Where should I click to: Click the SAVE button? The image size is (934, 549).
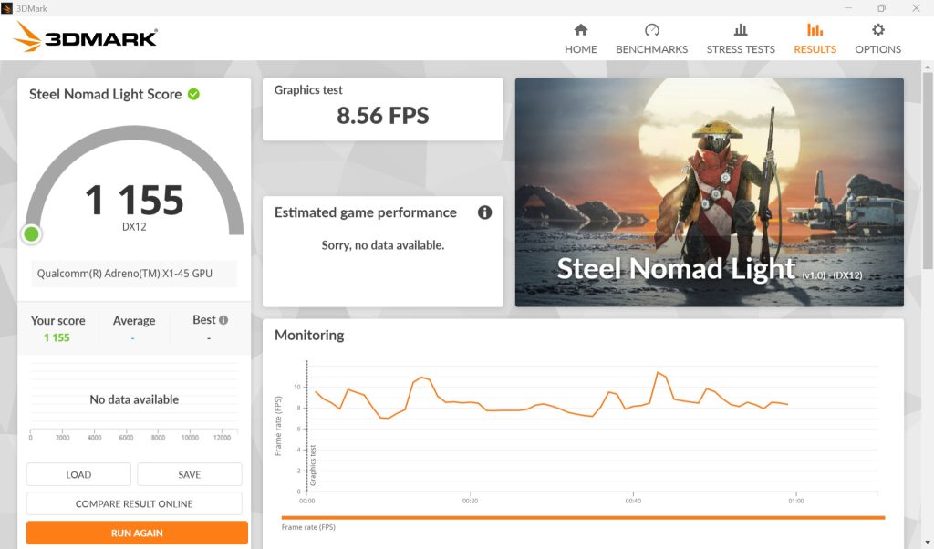point(190,474)
